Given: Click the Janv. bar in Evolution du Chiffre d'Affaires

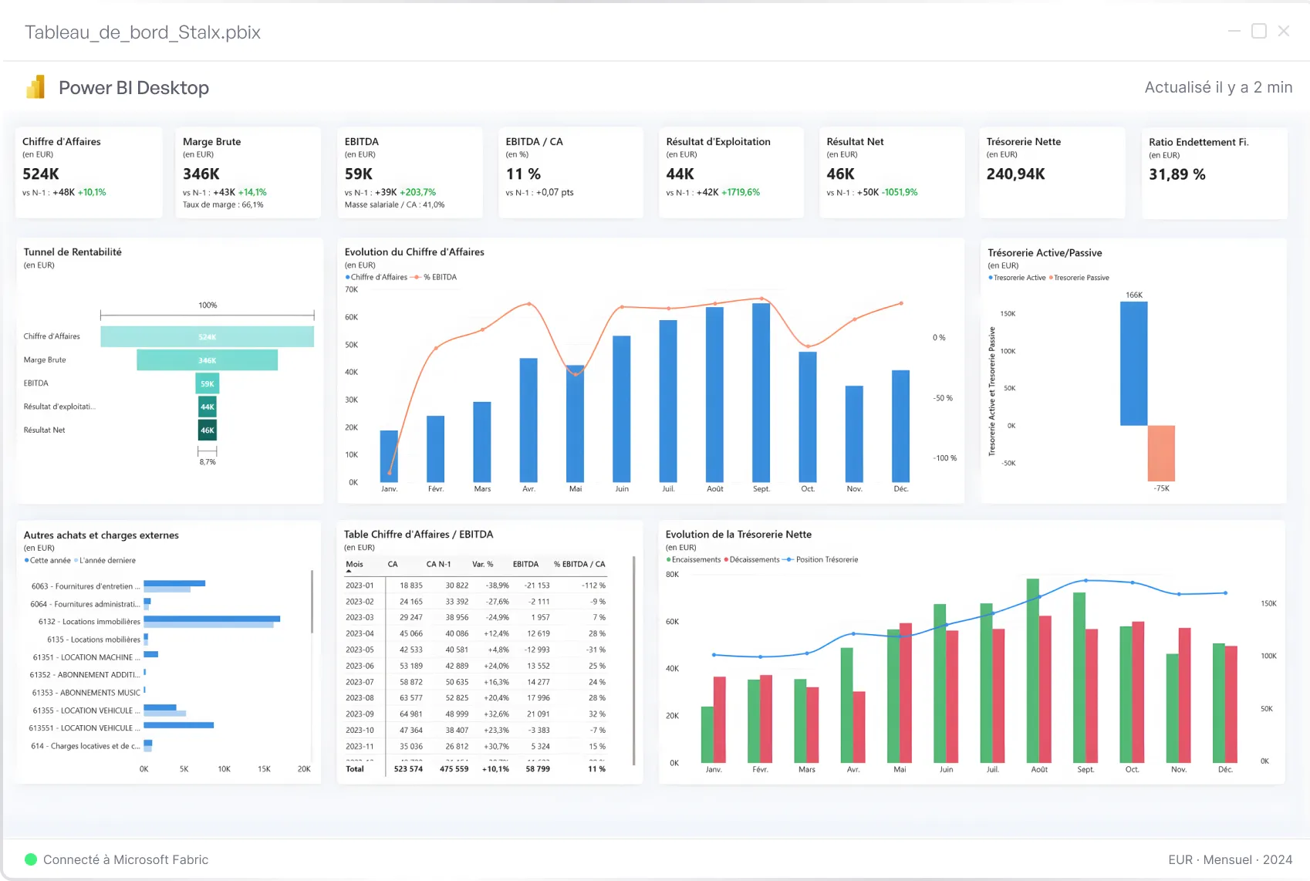Looking at the screenshot, I should [x=389, y=457].
